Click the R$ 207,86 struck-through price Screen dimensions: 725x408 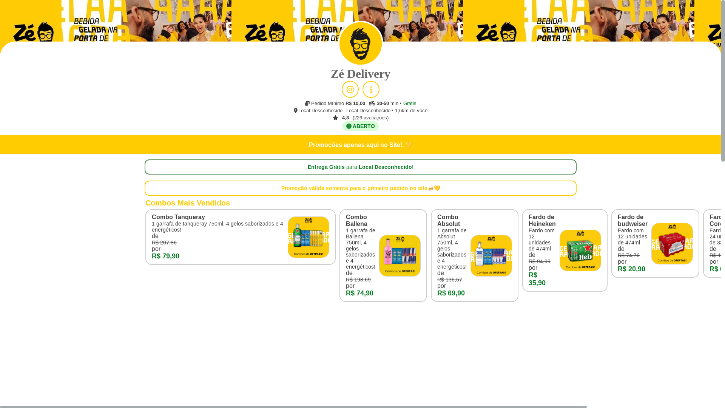(x=164, y=243)
